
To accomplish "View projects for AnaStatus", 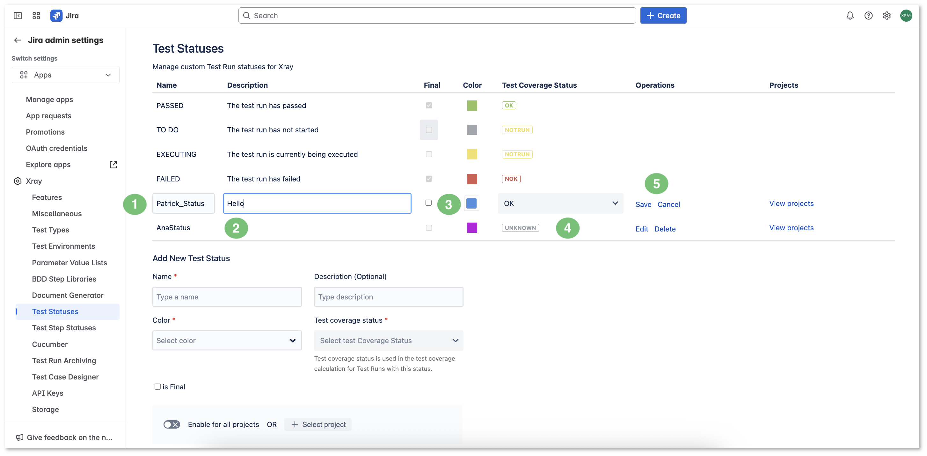I will pyautogui.click(x=791, y=228).
